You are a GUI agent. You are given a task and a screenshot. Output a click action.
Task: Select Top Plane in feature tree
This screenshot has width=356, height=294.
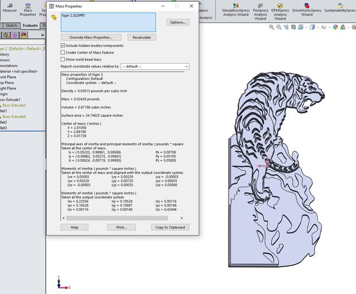coord(7,83)
